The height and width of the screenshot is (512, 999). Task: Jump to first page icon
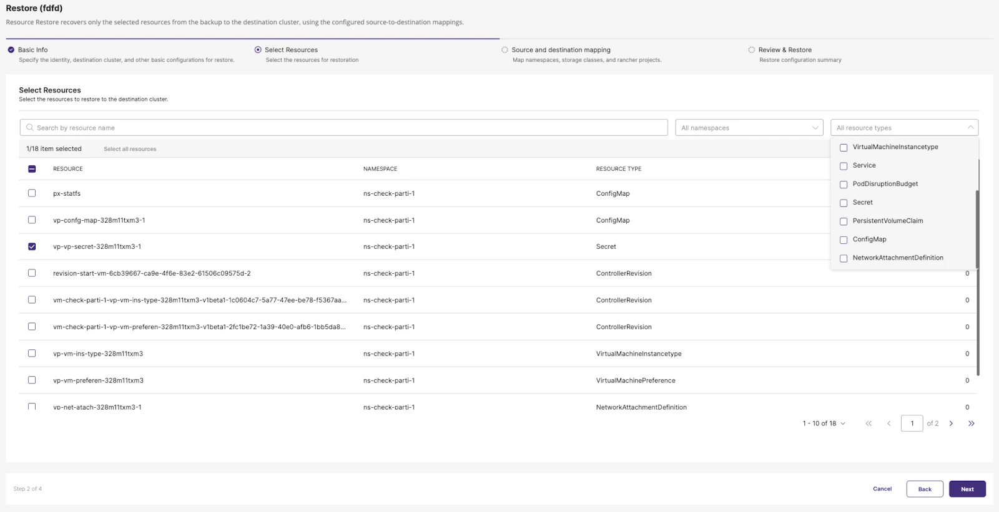[x=868, y=423]
